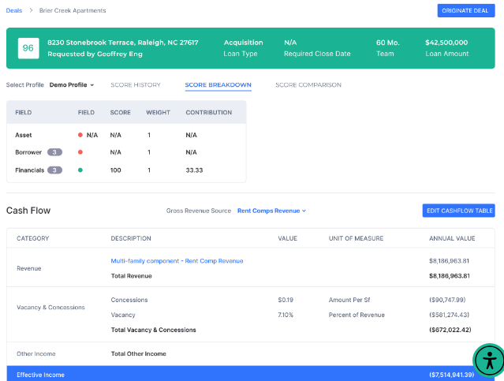The image size is (504, 381).
Task: Go to the Deals breadcrumb link
Action: 14,10
